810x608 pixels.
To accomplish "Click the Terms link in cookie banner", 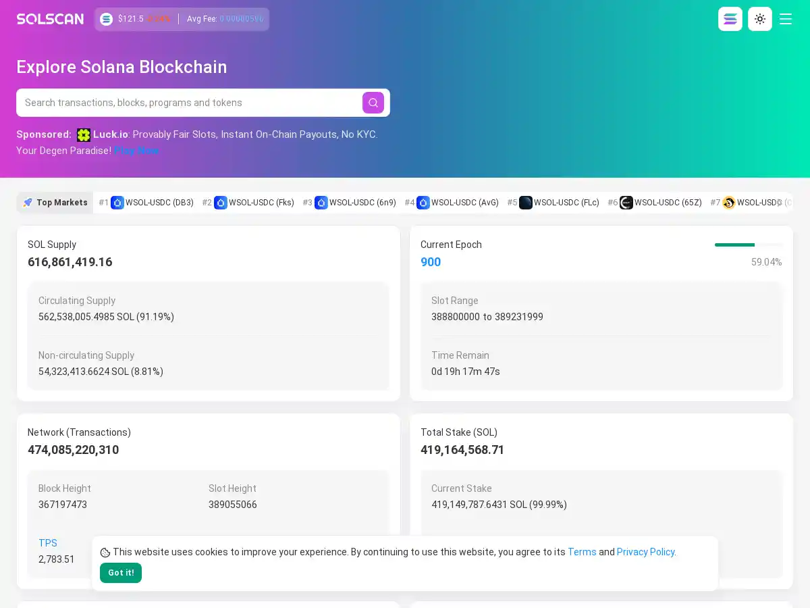I will coord(582,552).
